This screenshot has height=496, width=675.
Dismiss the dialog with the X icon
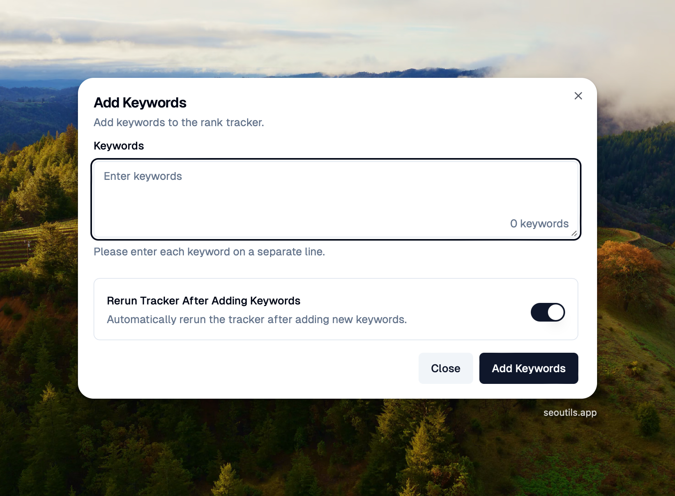[x=578, y=96]
